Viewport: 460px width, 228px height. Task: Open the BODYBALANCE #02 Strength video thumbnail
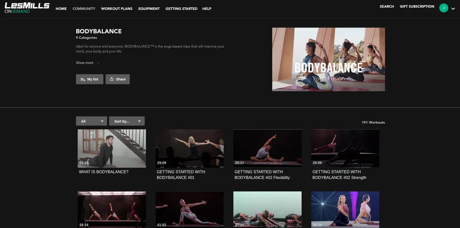(x=345, y=148)
